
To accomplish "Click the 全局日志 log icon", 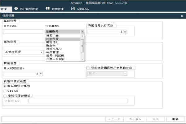I will click(x=73, y=8).
